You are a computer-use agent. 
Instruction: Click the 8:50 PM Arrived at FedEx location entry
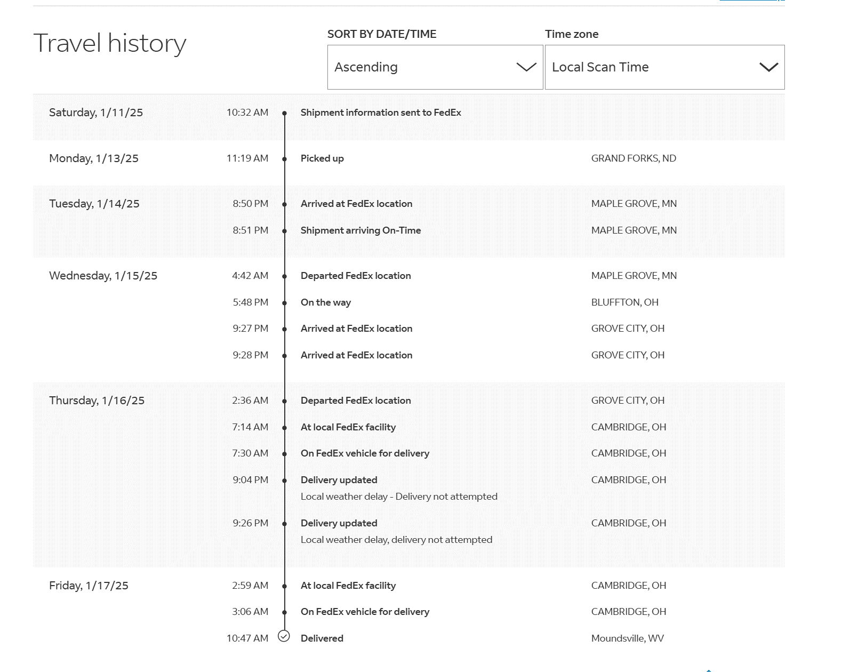356,204
